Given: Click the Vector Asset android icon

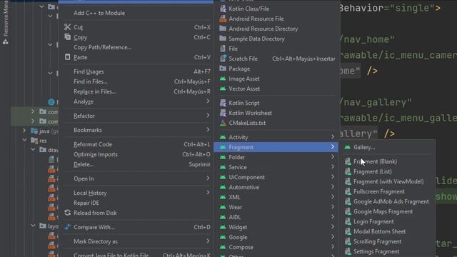Looking at the screenshot, I should 223,89.
